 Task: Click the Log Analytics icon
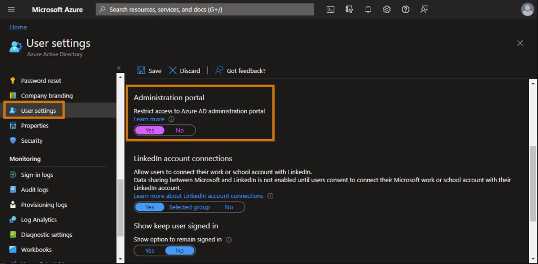tap(13, 220)
